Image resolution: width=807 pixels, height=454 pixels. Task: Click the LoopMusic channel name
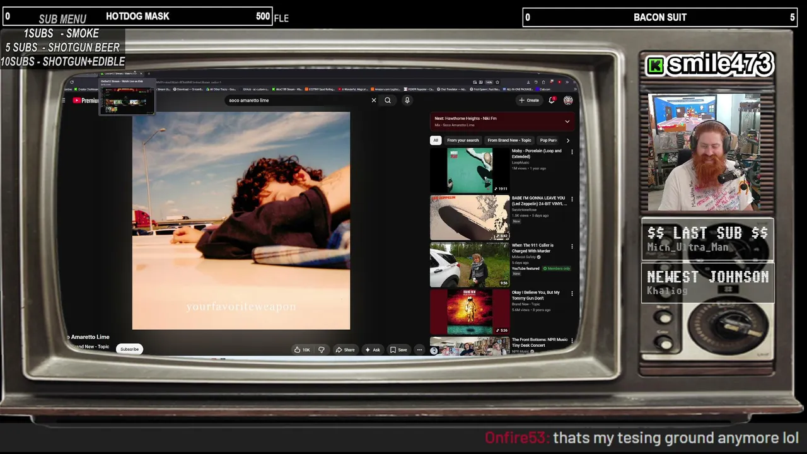point(521,163)
